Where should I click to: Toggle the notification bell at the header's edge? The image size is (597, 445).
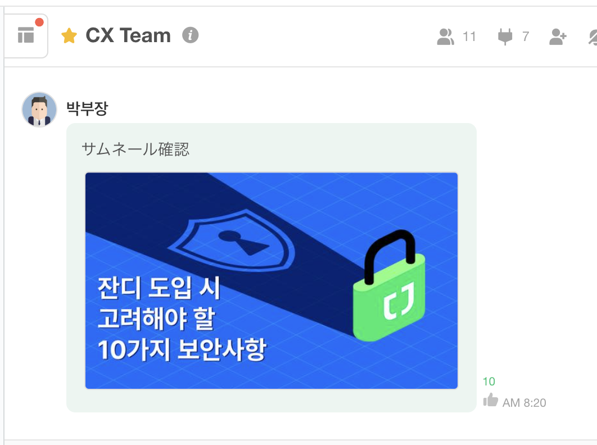pos(593,37)
